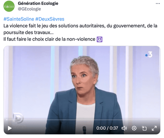
Task: Open the Génération Ecologie profile name
Action: [38, 3]
